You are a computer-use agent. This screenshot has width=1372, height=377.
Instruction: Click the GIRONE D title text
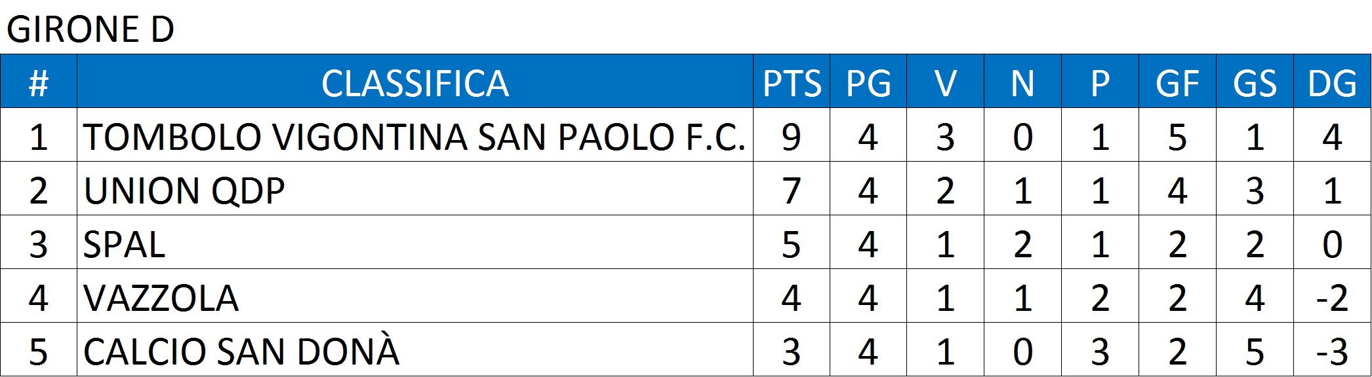point(91,29)
